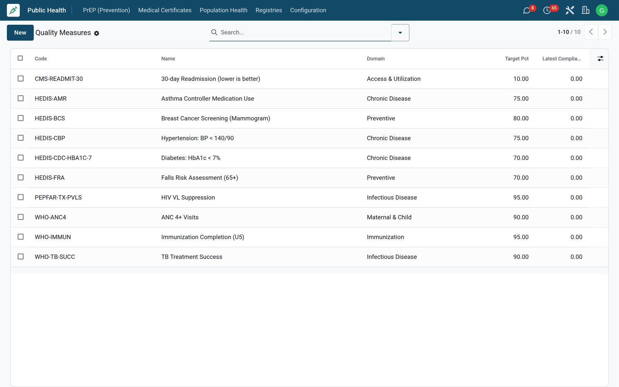Focus the Search input field
619x387 pixels.
(x=304, y=33)
